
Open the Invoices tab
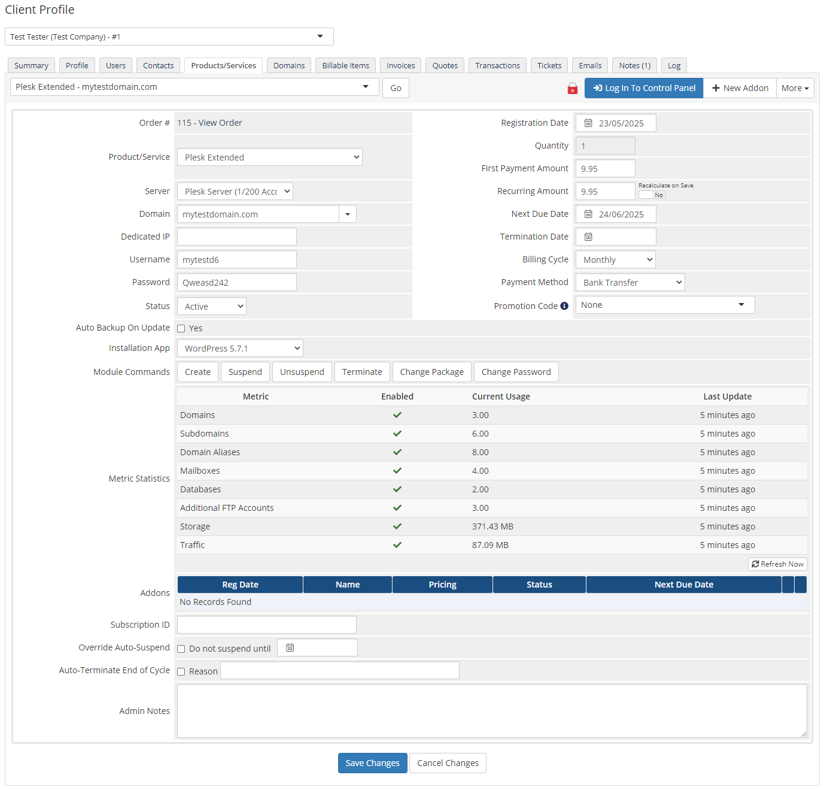(400, 65)
